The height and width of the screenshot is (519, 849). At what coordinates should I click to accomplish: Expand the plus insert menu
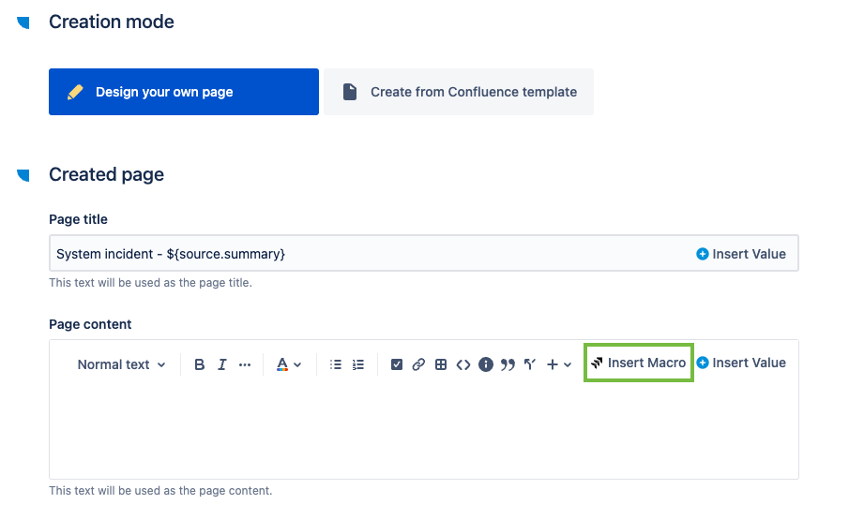tap(559, 364)
